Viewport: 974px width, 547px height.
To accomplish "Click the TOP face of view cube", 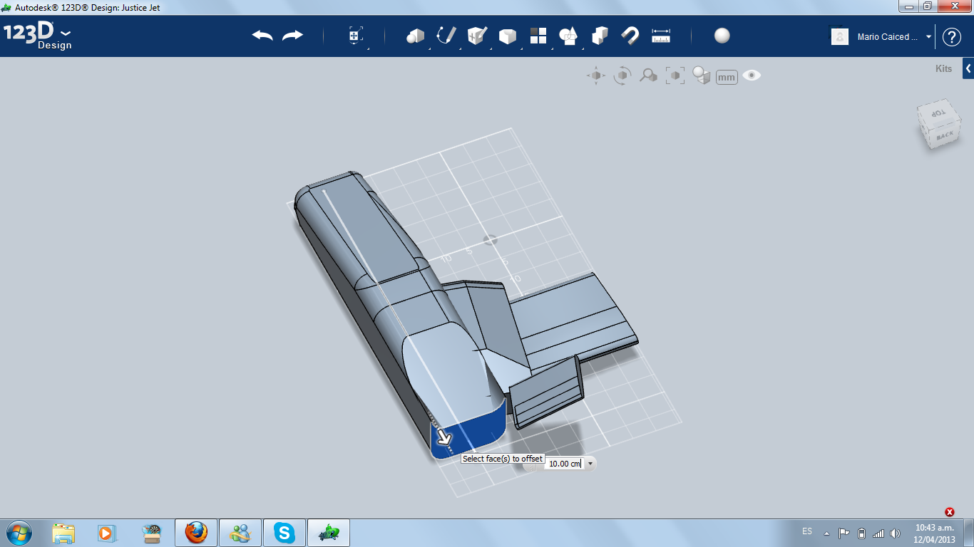I will (937, 113).
